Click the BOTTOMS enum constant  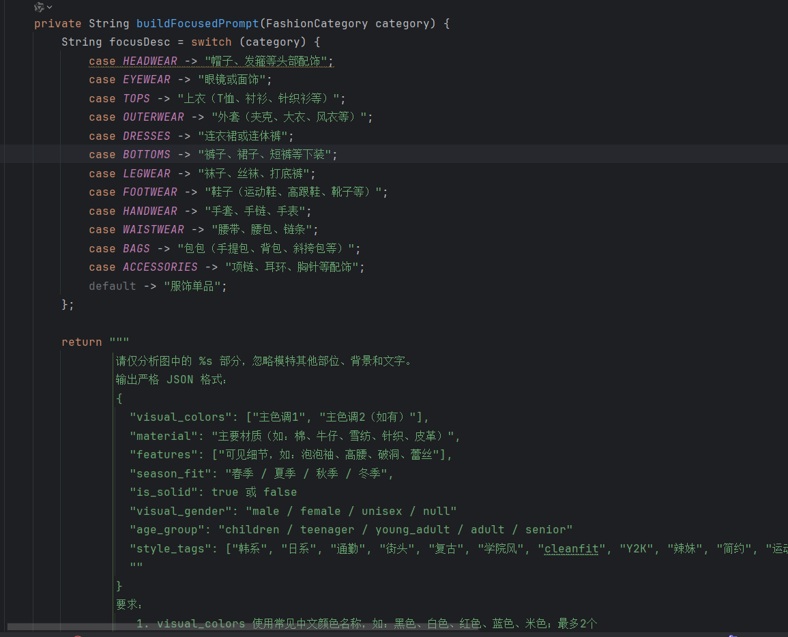point(147,155)
